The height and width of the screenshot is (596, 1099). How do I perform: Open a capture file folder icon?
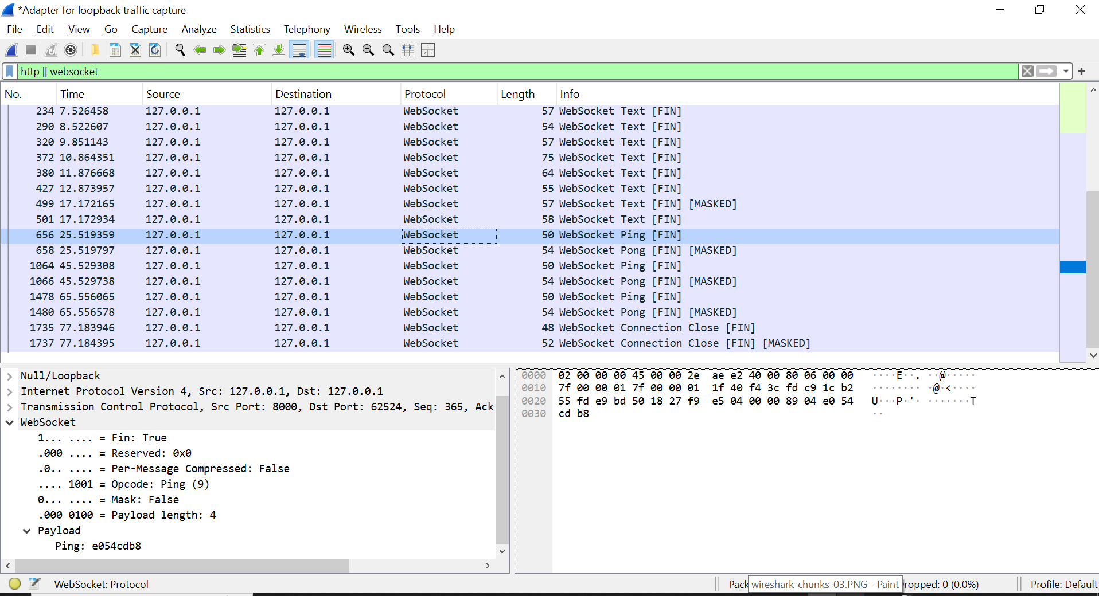pyautogui.click(x=95, y=50)
